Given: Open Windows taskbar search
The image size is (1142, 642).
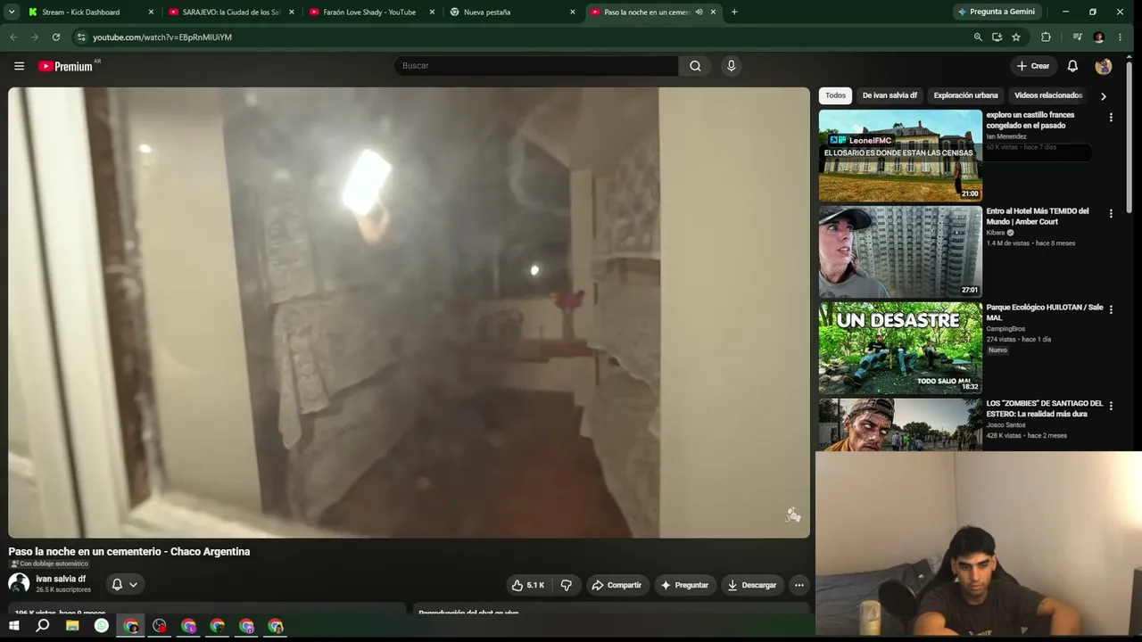Looking at the screenshot, I should pos(43,626).
